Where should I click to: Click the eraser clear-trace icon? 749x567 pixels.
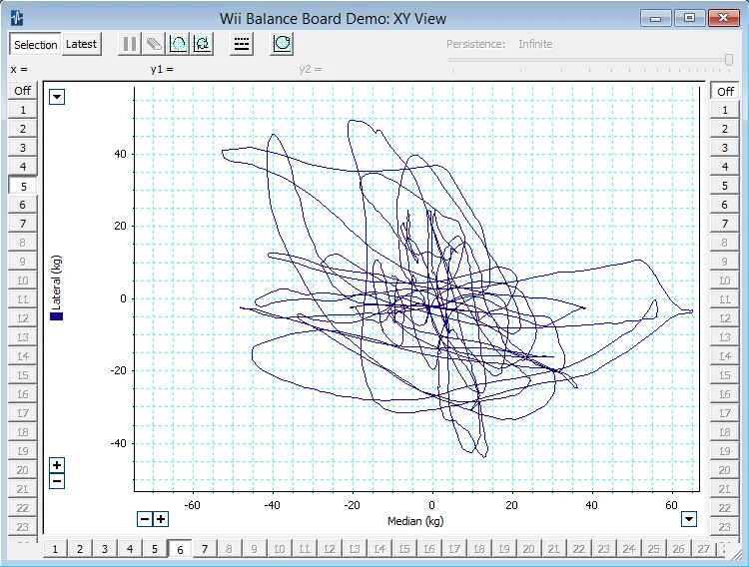[x=154, y=44]
